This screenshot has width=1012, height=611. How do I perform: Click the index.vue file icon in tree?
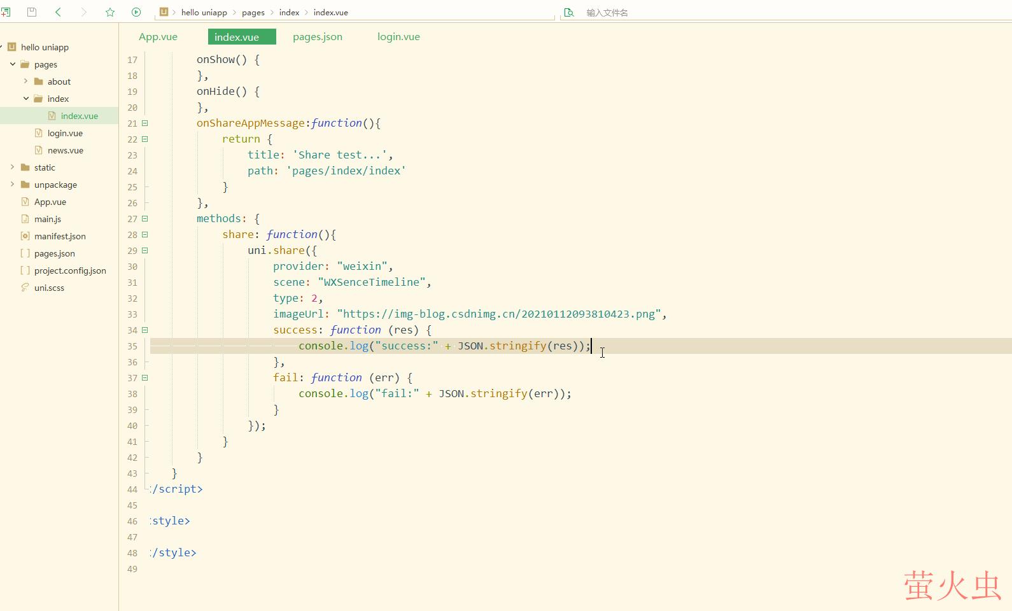52,116
